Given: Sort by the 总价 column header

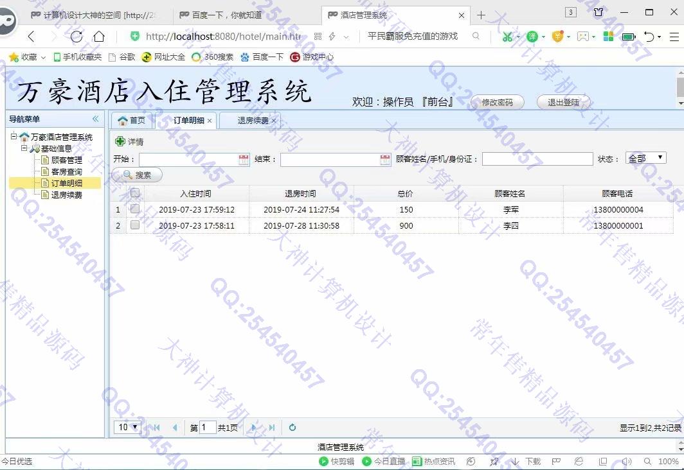Looking at the screenshot, I should click(405, 193).
